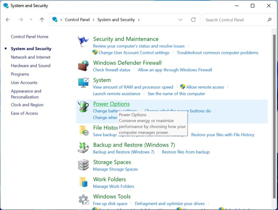Select Network and Internet in sidebar
The image size is (278, 210).
31,57
